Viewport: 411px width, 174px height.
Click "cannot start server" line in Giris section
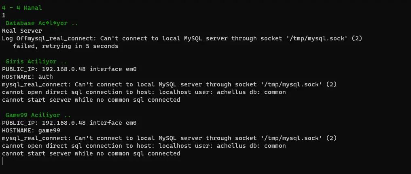point(91,100)
